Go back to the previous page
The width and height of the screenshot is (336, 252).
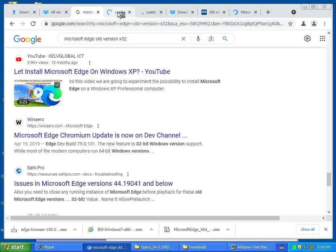tap(12, 24)
